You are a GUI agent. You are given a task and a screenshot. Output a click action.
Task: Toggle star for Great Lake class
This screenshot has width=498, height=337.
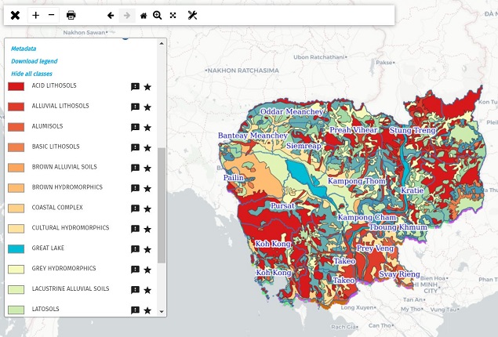click(x=147, y=250)
